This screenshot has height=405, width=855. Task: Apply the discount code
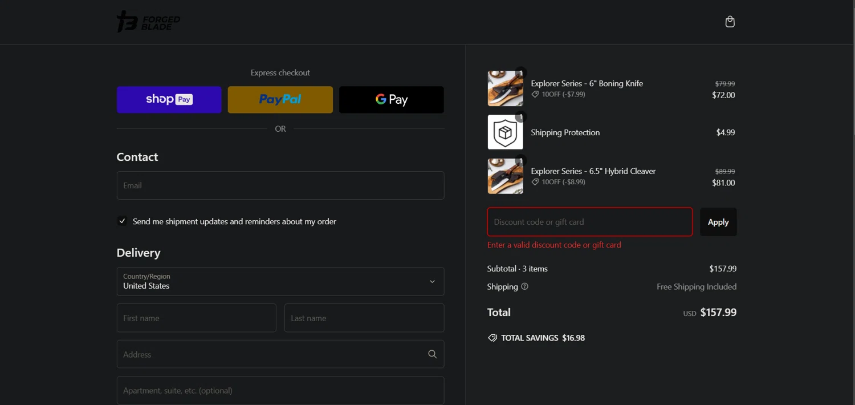(x=718, y=222)
